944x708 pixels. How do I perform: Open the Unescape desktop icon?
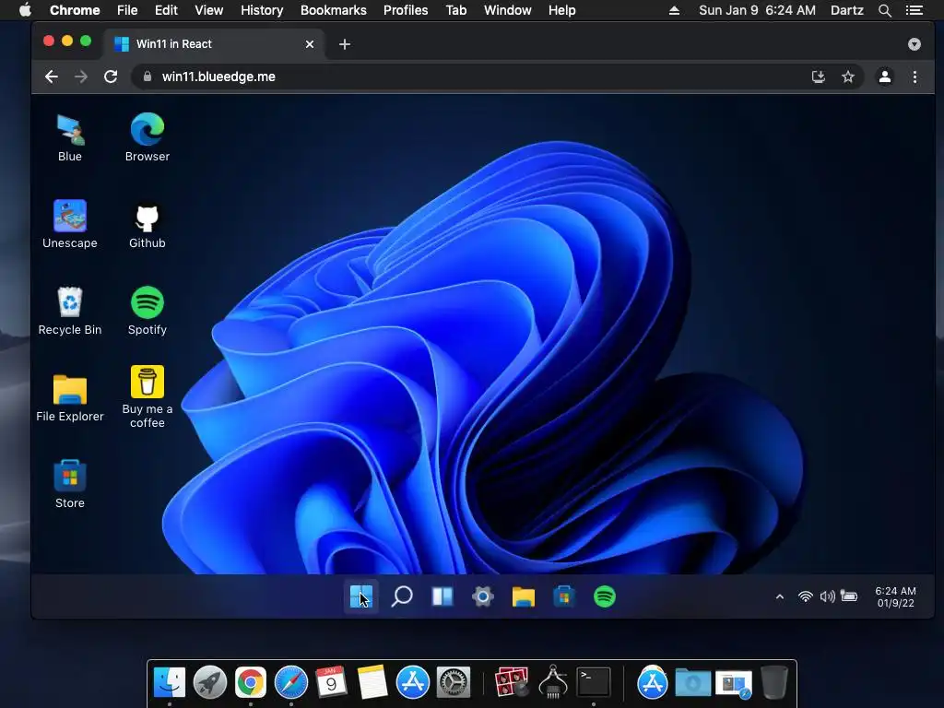pos(70,225)
